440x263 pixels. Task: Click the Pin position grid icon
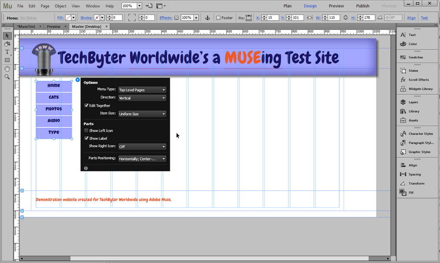[x=249, y=18]
